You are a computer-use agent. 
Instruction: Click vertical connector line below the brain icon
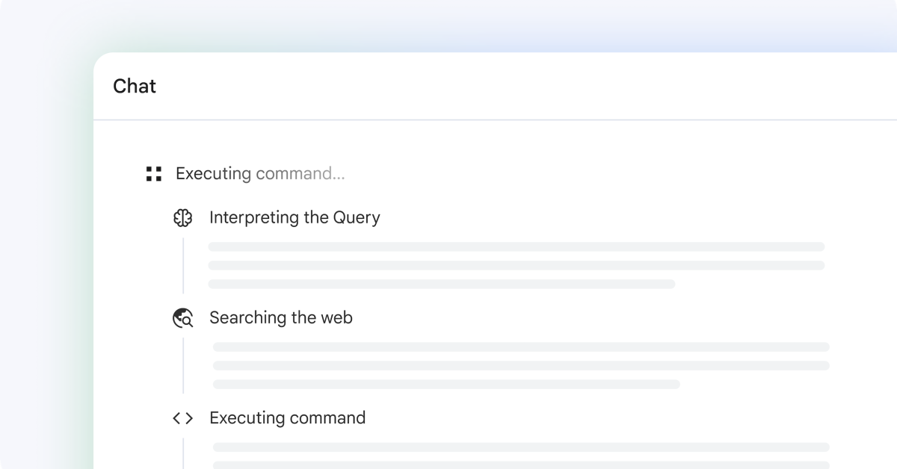(x=183, y=265)
